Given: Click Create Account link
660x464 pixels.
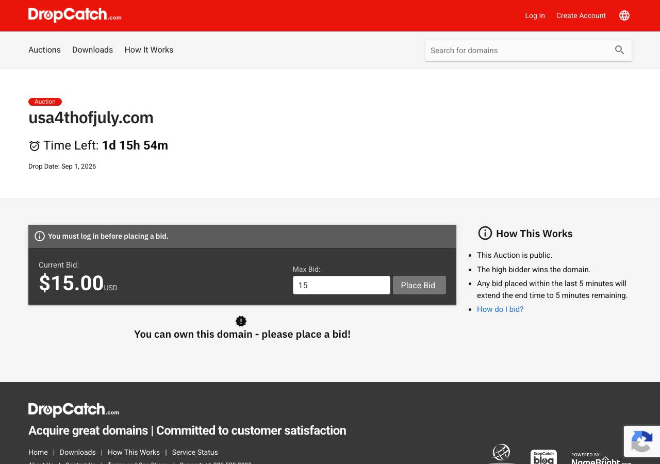Looking at the screenshot, I should pos(581,15).
